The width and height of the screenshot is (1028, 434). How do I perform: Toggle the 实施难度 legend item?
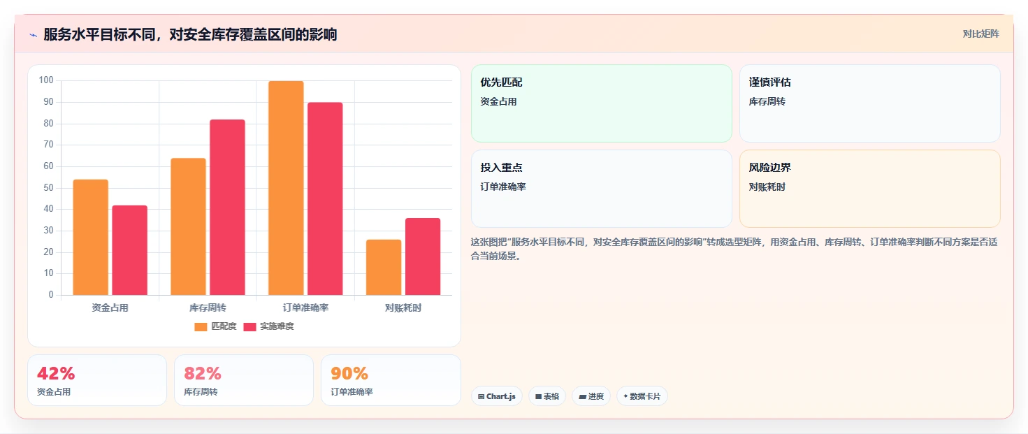click(x=268, y=326)
